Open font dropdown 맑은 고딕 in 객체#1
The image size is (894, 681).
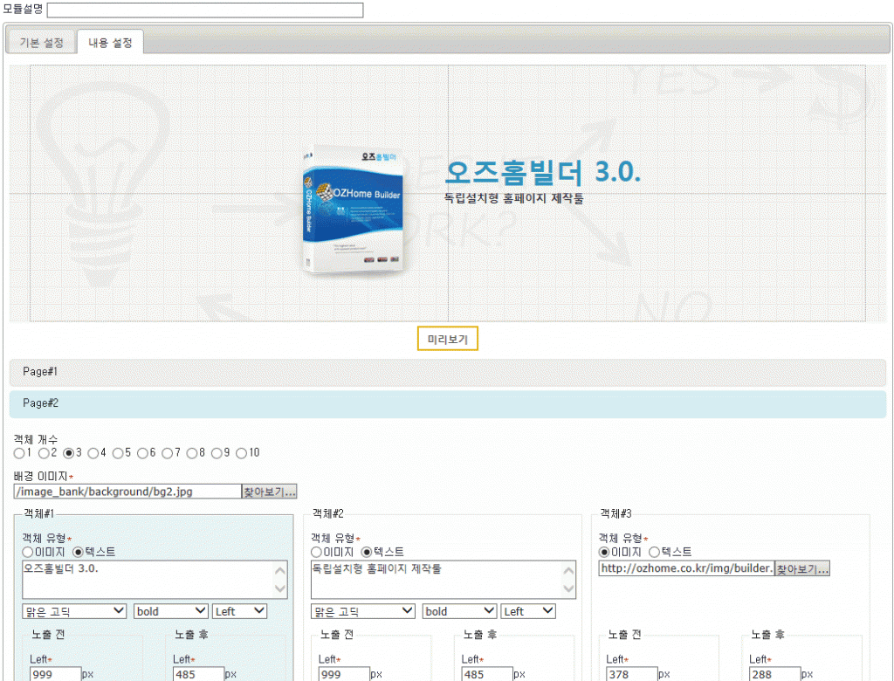pyautogui.click(x=74, y=611)
